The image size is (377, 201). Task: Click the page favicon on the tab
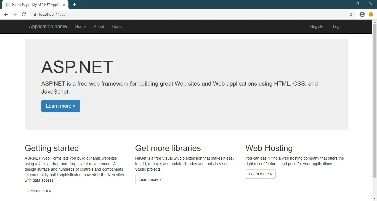[x=8, y=5]
